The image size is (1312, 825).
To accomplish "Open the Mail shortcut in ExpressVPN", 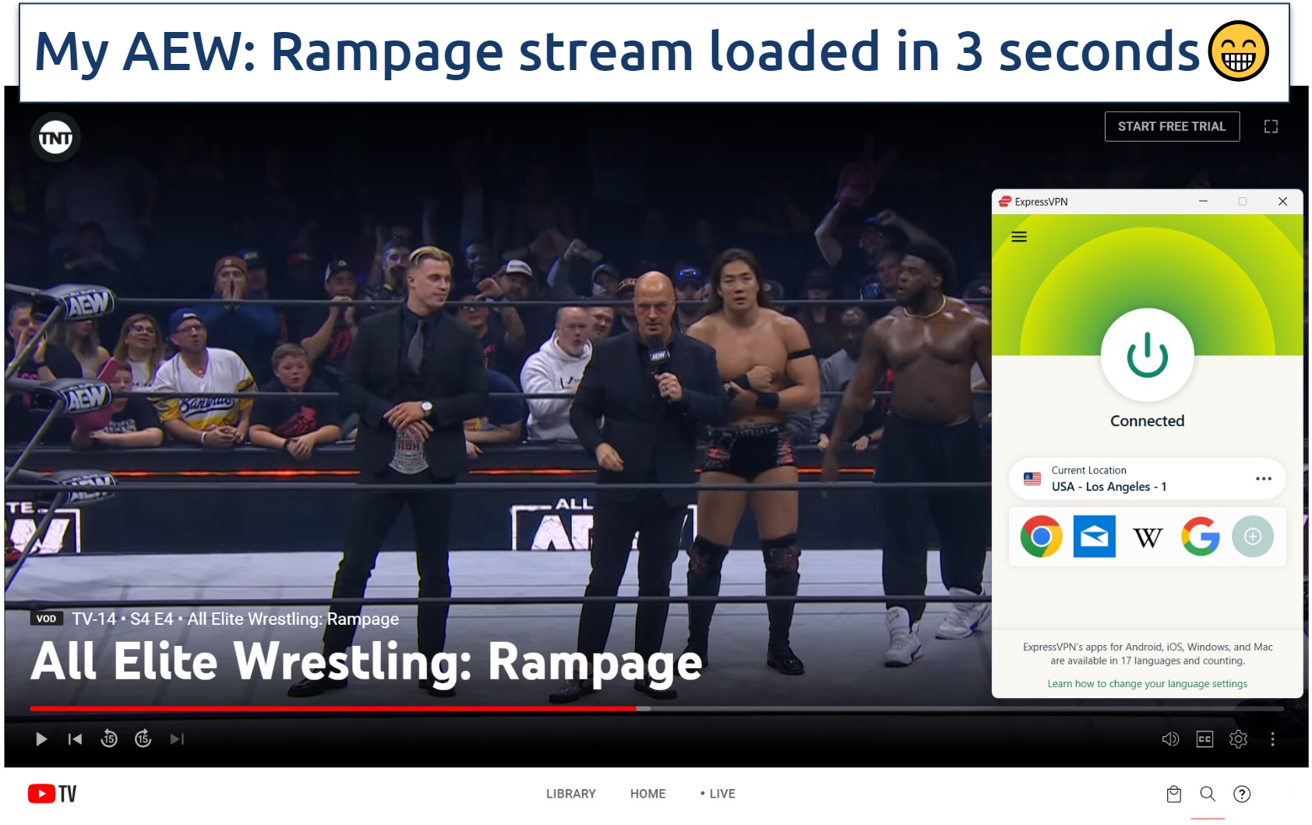I will [x=1094, y=537].
